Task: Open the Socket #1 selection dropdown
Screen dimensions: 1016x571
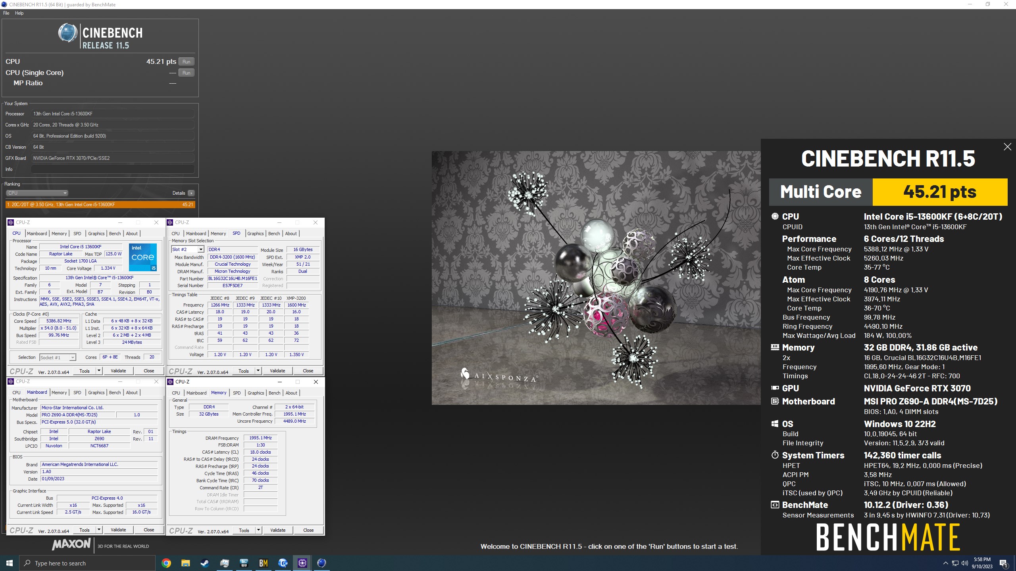Action: click(58, 358)
